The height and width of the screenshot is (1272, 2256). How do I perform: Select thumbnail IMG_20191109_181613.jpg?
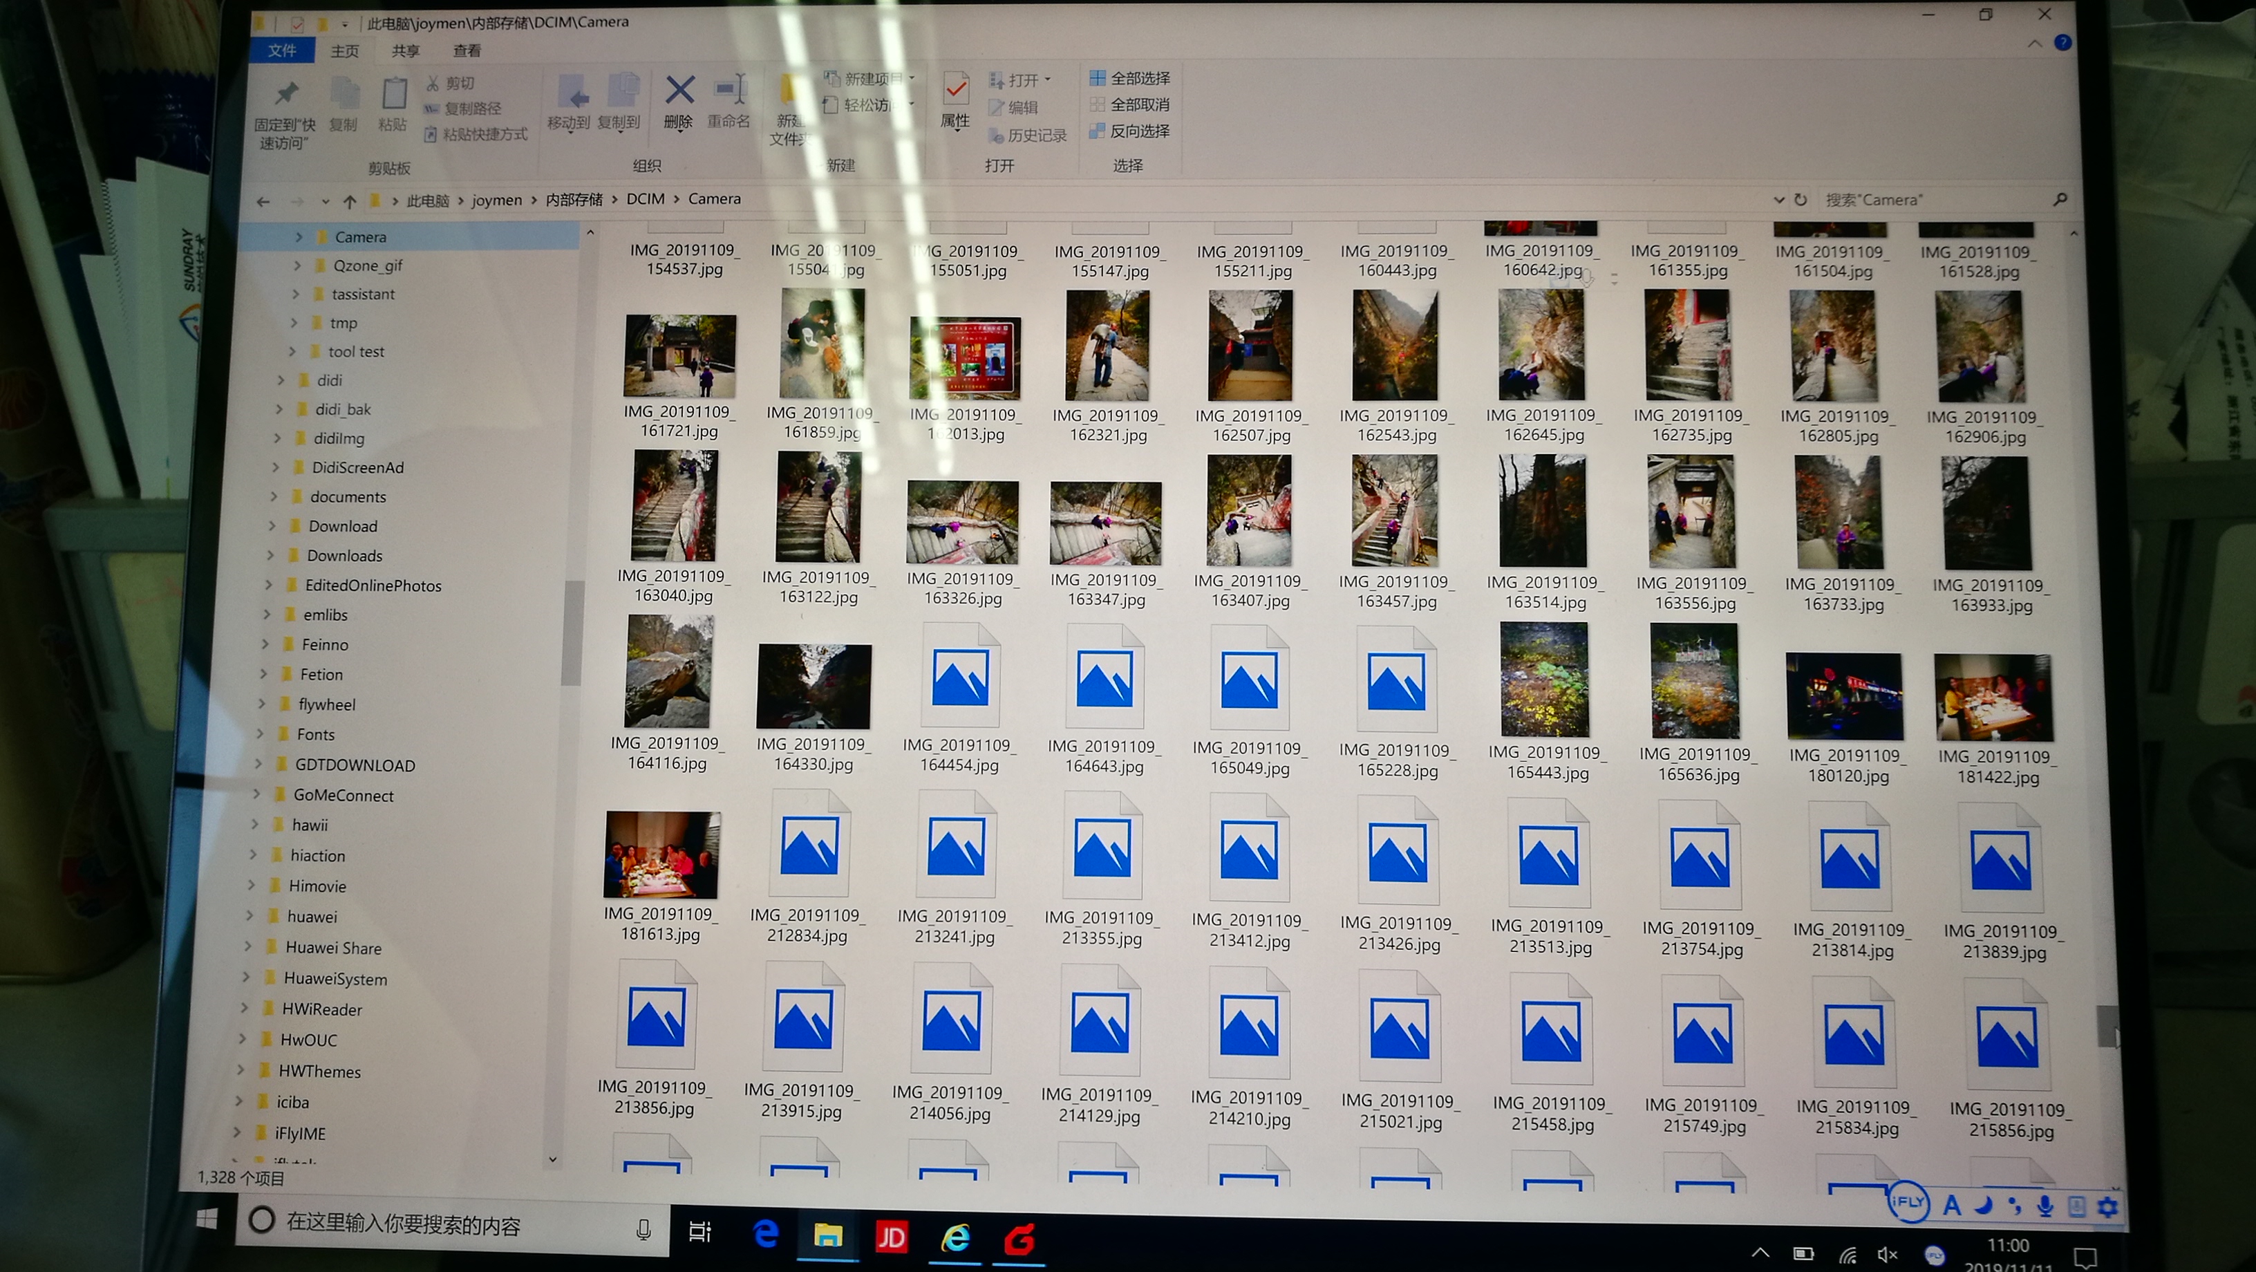tap(661, 855)
